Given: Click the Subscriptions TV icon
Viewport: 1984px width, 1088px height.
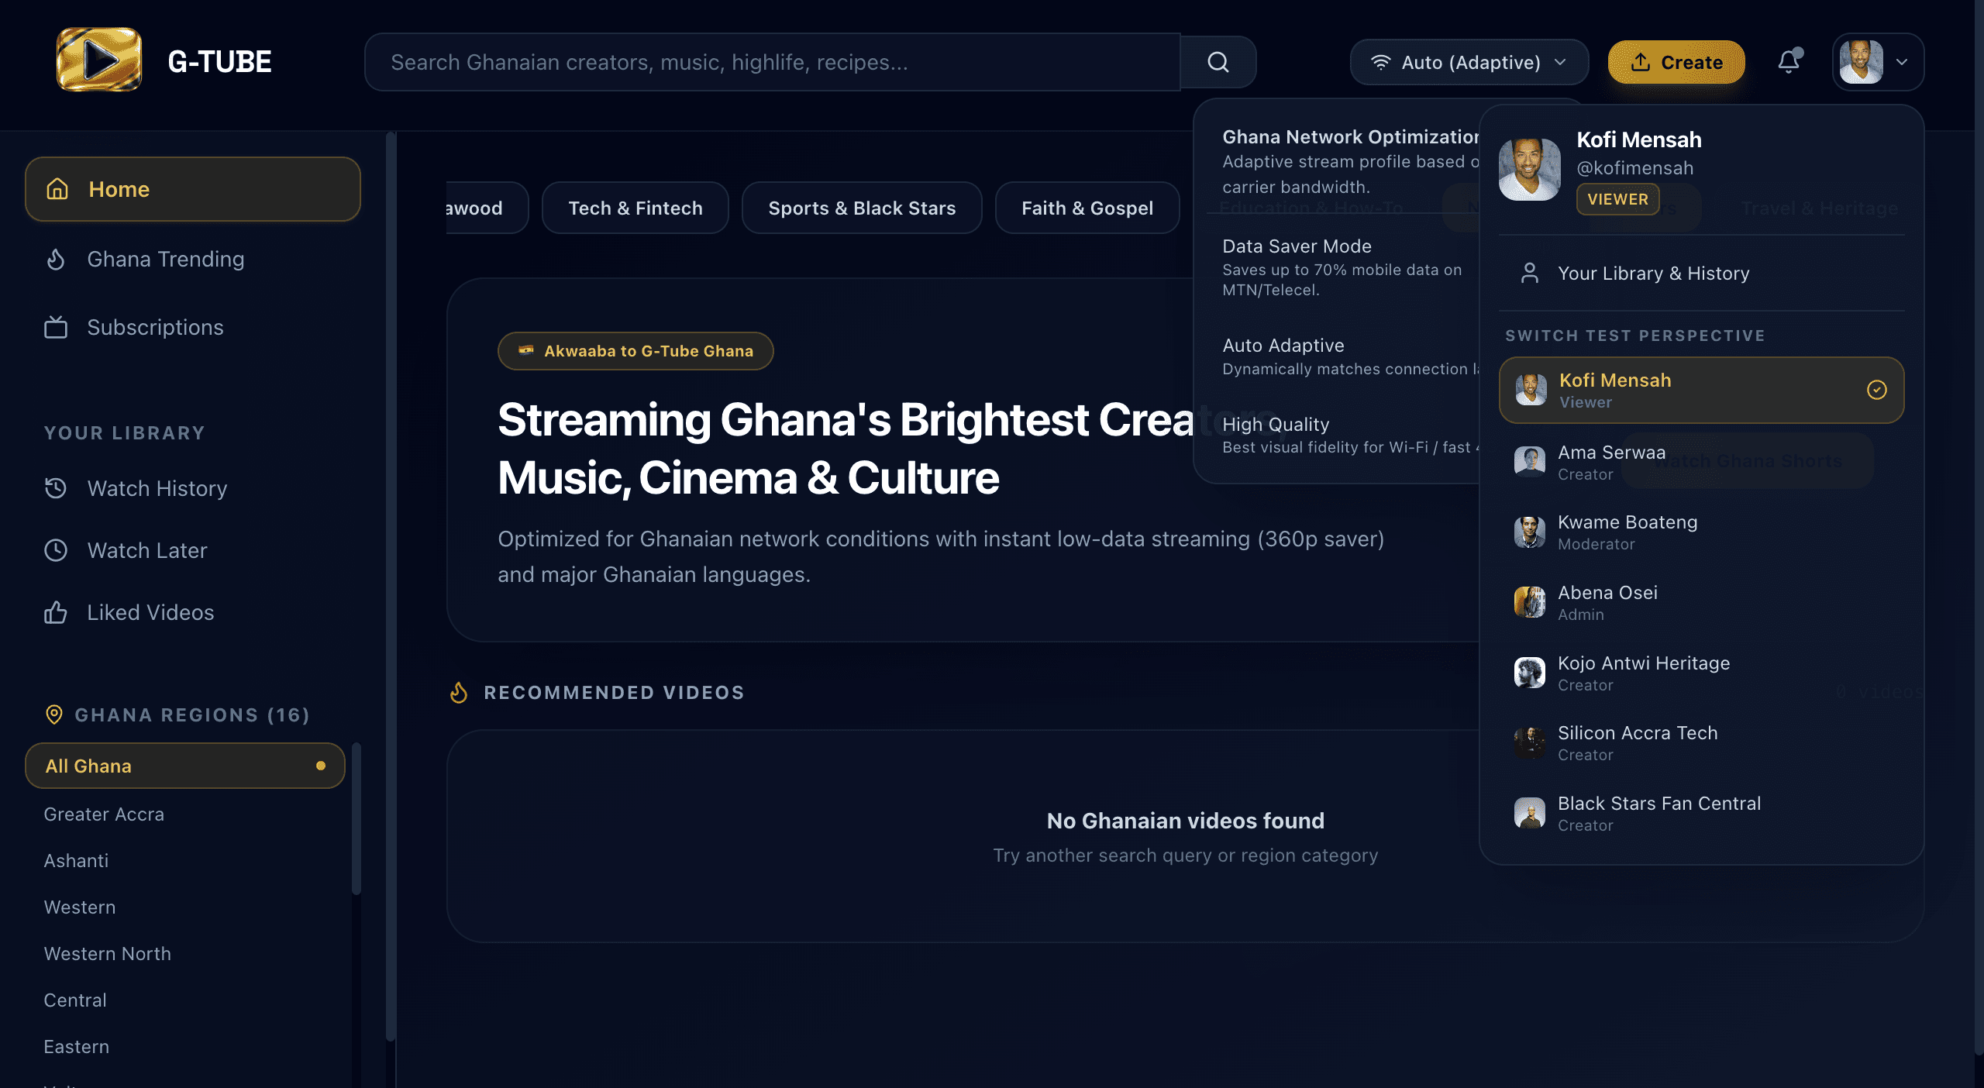Looking at the screenshot, I should (x=56, y=327).
